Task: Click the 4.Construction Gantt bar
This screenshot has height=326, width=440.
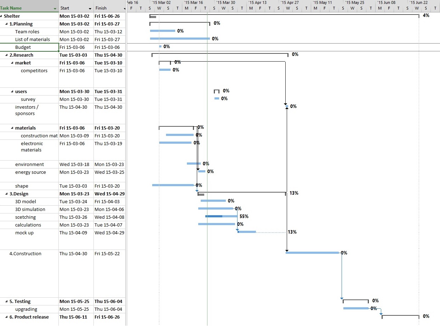Action: (312, 252)
